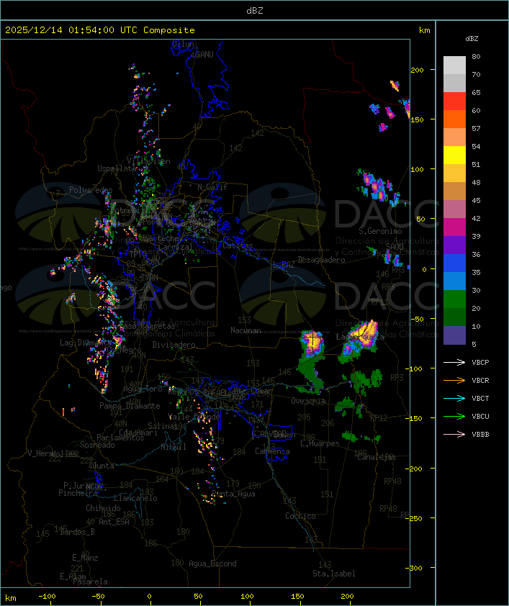This screenshot has height=606, width=509.
Task: Click the Punta_Agua place label
Action: coord(233,494)
